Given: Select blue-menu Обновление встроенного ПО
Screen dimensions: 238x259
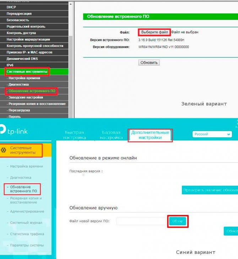Looking at the screenshot, I should (23, 189).
